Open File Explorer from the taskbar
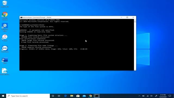 (72, 96)
